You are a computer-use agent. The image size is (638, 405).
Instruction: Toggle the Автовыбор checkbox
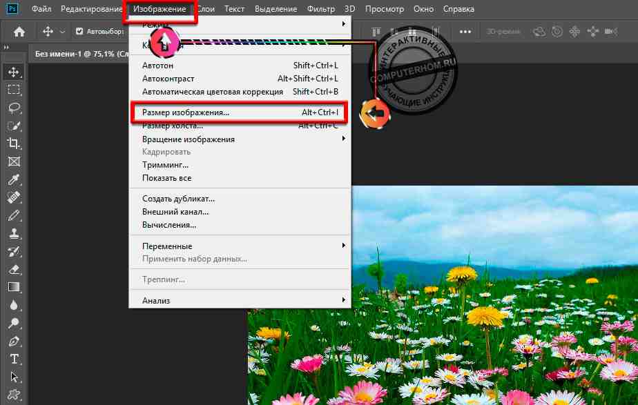(79, 32)
